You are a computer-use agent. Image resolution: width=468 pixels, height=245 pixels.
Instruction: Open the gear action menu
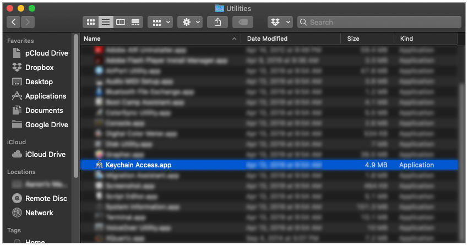pos(190,22)
